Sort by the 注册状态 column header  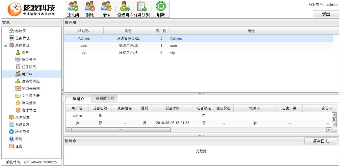pyautogui.click(x=223, y=108)
